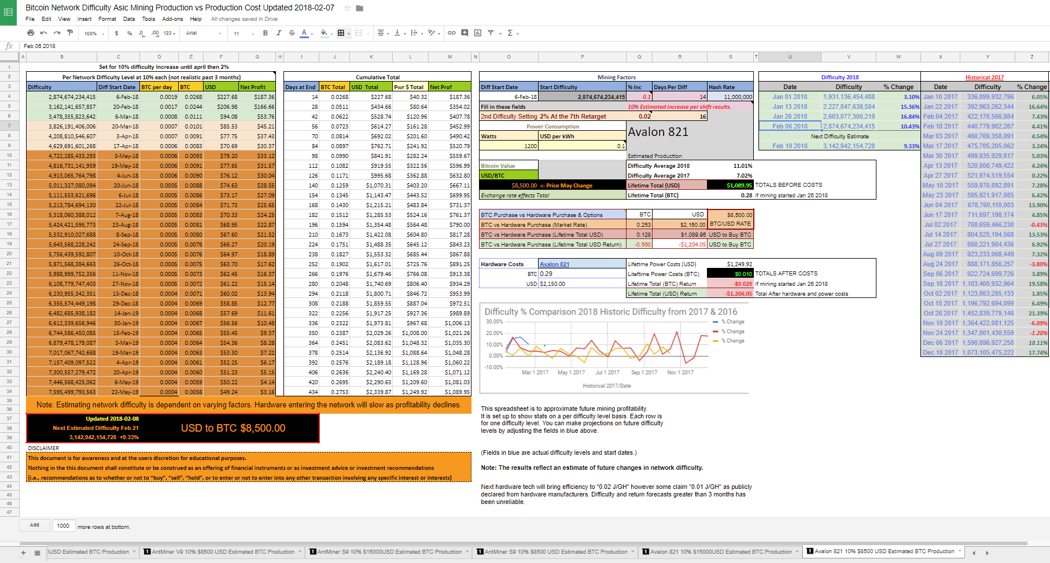1050x563 pixels.
Task: Open the zoom level dropdown
Action: pos(94,34)
